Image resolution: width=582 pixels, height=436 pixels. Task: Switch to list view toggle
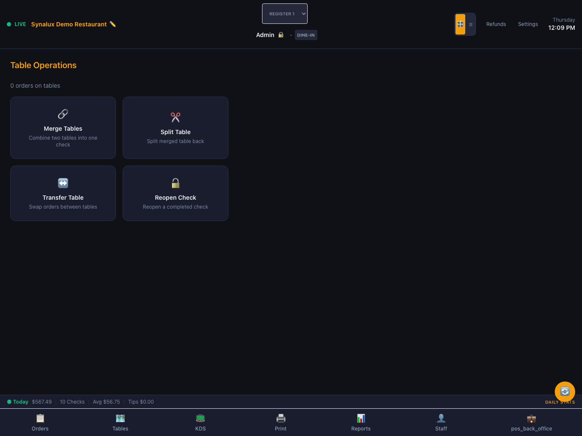pyautogui.click(x=471, y=24)
